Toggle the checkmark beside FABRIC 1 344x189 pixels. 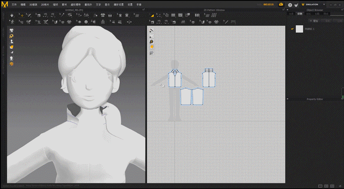(292, 29)
